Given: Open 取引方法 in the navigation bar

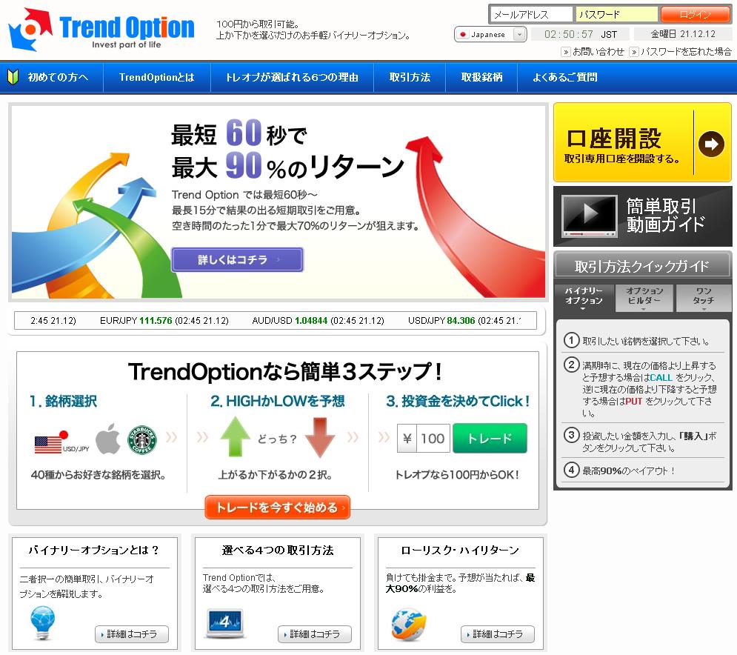Looking at the screenshot, I should click(410, 77).
